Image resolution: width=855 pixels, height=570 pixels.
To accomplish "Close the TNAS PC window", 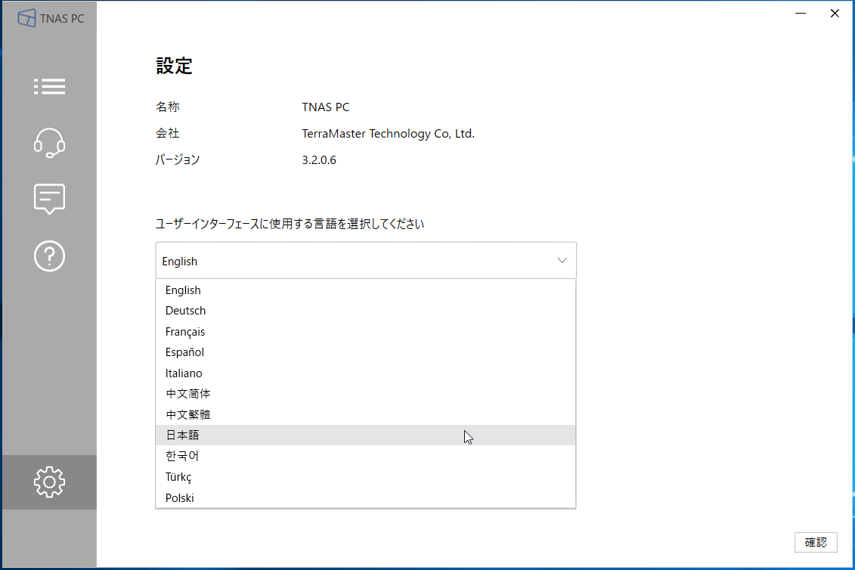I will pos(835,13).
